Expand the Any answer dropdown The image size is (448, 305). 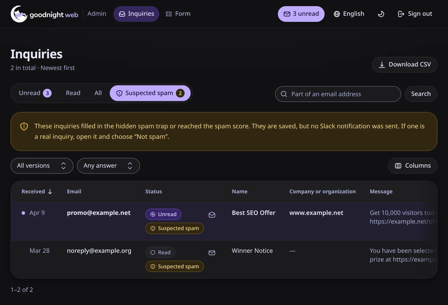tap(108, 166)
